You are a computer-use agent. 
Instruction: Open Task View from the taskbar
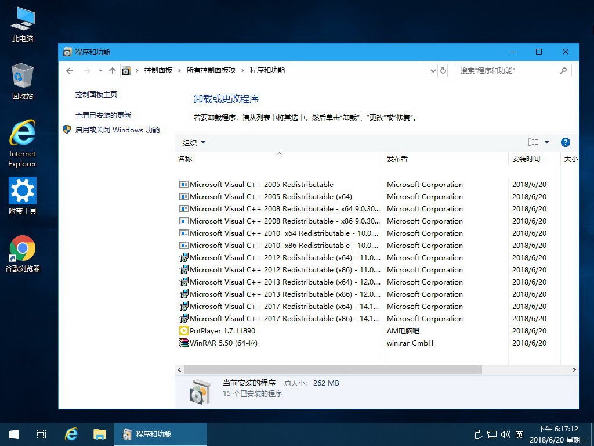point(42,434)
